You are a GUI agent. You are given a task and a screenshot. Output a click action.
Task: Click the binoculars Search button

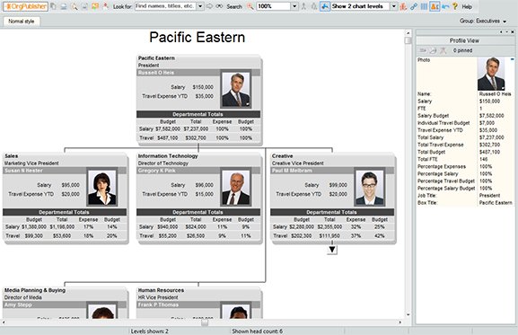tap(229, 6)
